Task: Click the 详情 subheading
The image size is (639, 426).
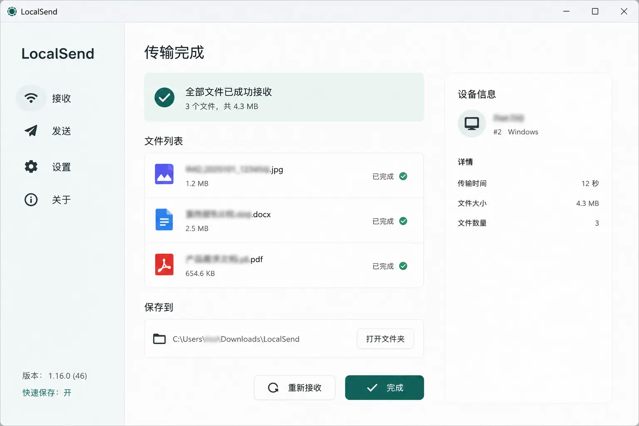Action: 465,162
